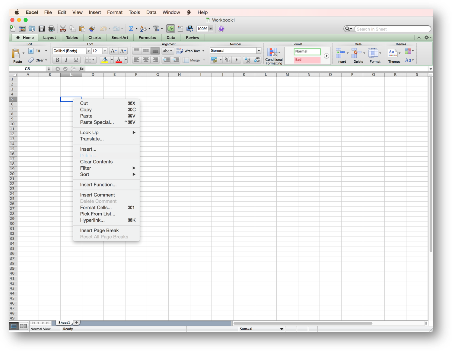Click the Cut scissors icon
Screen dimensions: 452x351
click(x=63, y=29)
